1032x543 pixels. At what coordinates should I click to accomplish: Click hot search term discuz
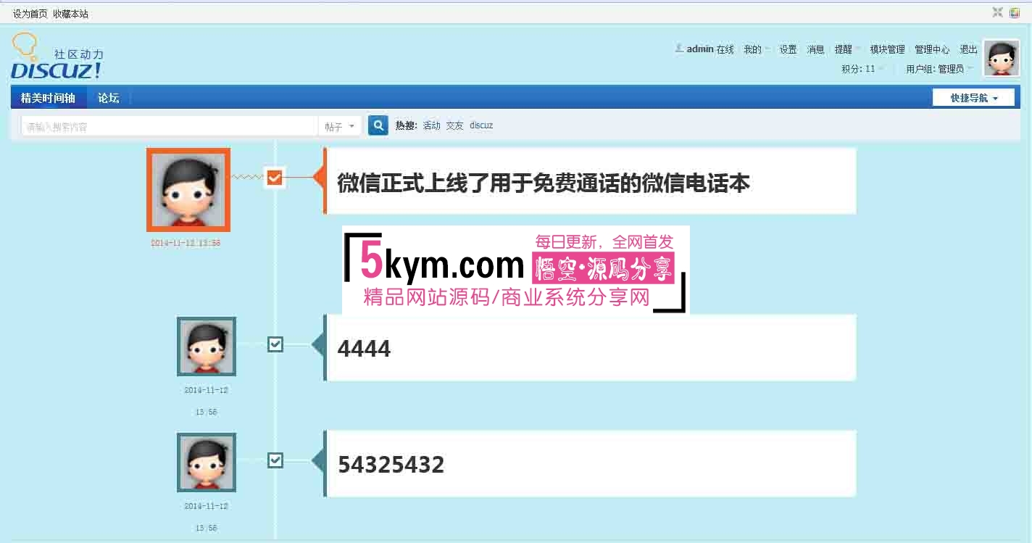481,125
